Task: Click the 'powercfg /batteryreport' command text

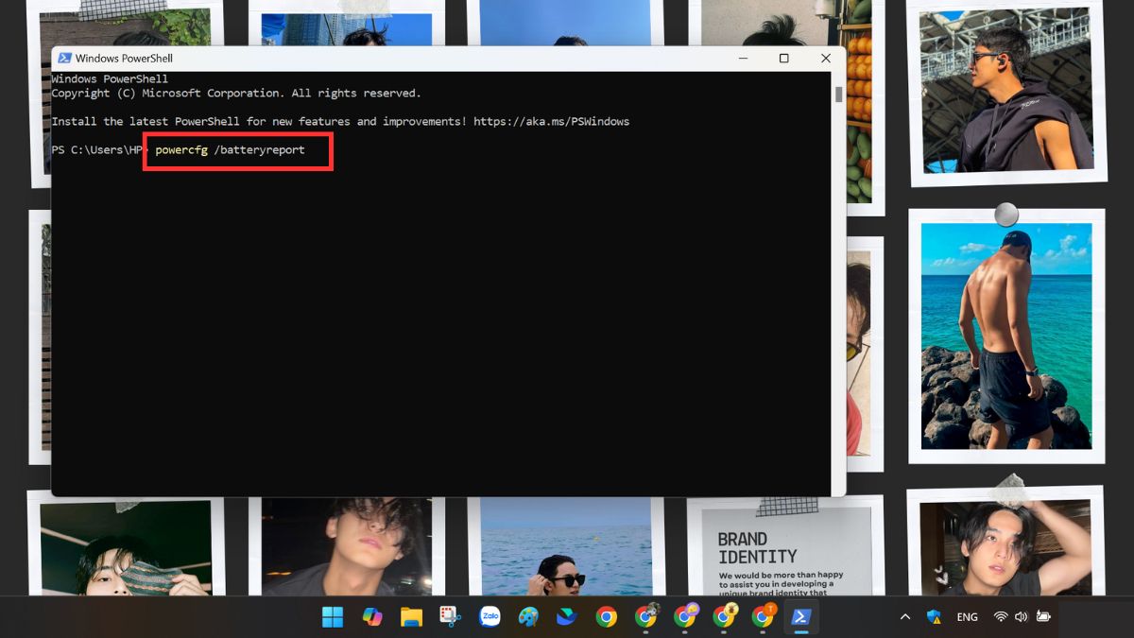Action: (x=230, y=150)
